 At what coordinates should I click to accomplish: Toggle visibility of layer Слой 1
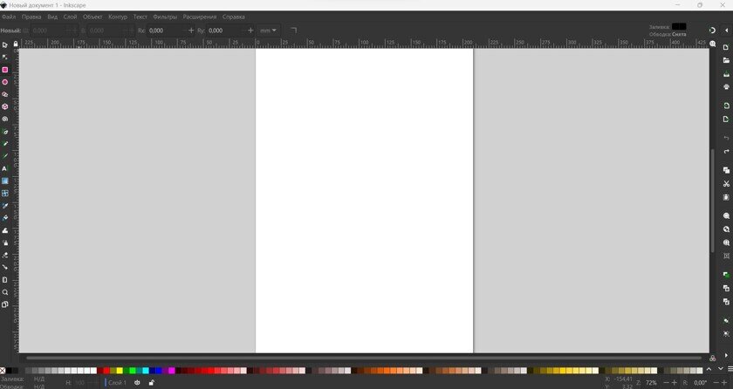tap(137, 383)
